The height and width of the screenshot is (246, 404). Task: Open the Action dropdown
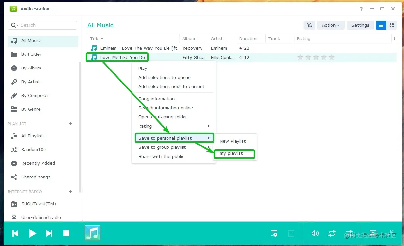[331, 25]
